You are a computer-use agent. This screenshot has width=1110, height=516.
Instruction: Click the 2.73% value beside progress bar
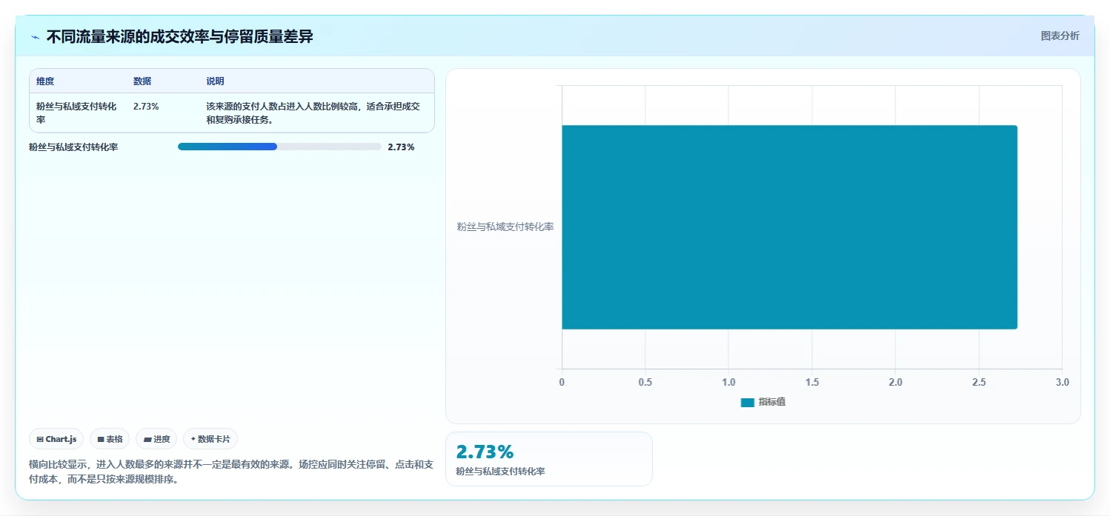[x=401, y=147]
